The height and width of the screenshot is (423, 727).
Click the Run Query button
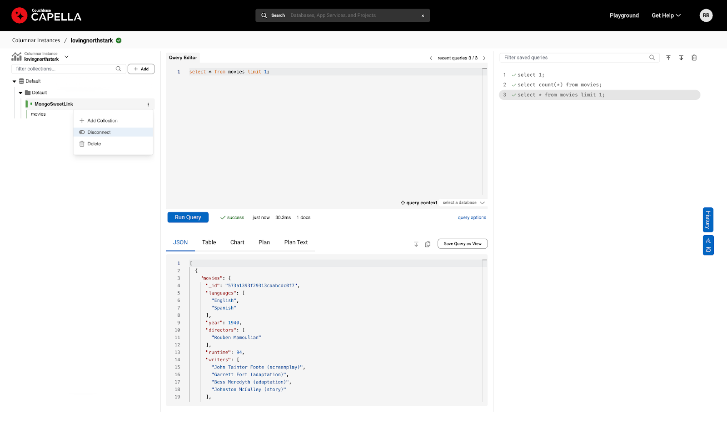(x=188, y=217)
